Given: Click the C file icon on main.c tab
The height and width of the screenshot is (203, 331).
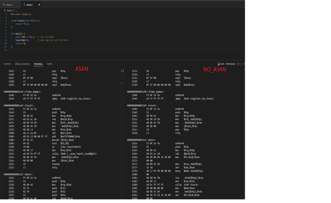Looking at the screenshot, I should (4, 5).
